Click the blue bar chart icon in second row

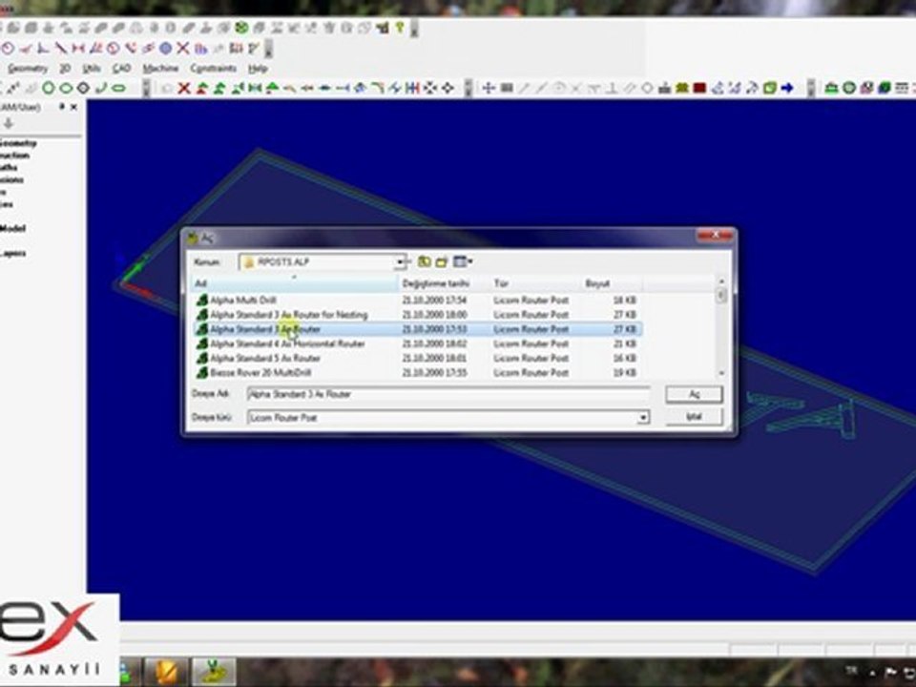pyautogui.click(x=200, y=49)
